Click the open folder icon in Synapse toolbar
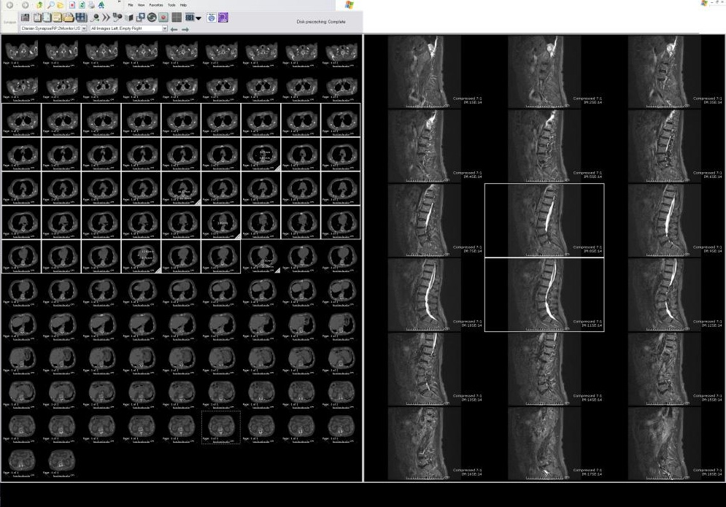Viewport: 726px width, 507px height. (x=68, y=18)
